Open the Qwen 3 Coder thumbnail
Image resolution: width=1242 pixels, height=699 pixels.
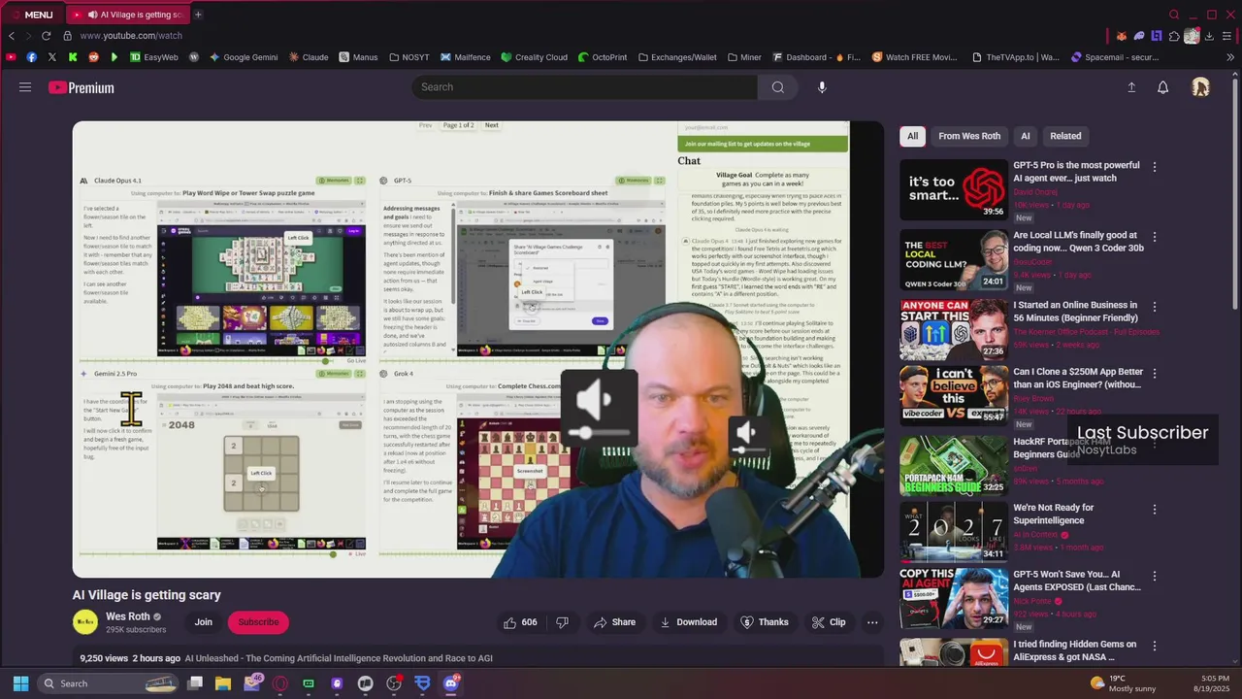pyautogui.click(x=954, y=259)
